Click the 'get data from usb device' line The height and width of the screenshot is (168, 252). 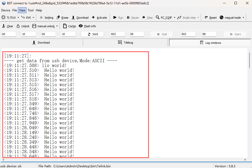tap(61, 61)
